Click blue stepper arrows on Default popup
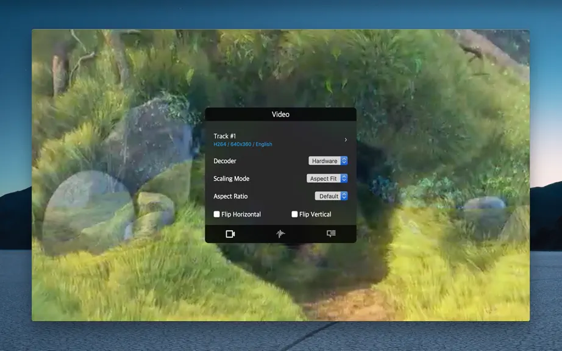Image resolution: width=562 pixels, height=351 pixels. (344, 196)
